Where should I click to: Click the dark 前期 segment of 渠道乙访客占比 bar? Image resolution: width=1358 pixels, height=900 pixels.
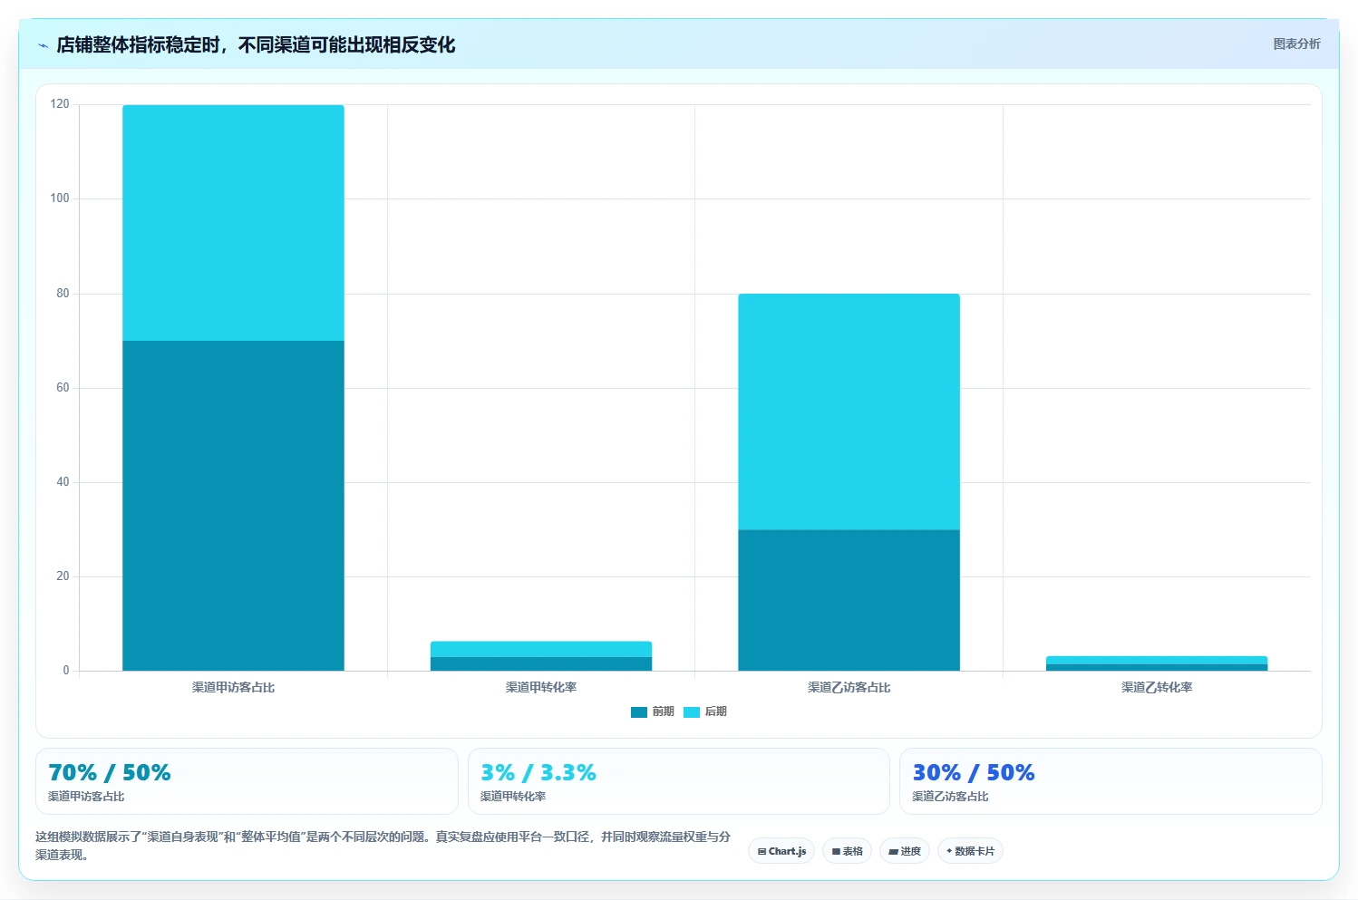click(x=849, y=600)
